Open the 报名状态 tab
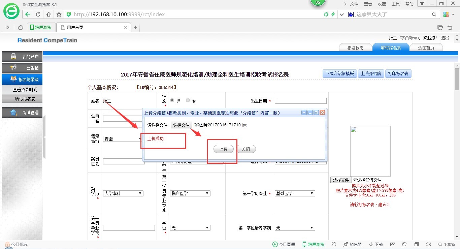 pos(355,48)
